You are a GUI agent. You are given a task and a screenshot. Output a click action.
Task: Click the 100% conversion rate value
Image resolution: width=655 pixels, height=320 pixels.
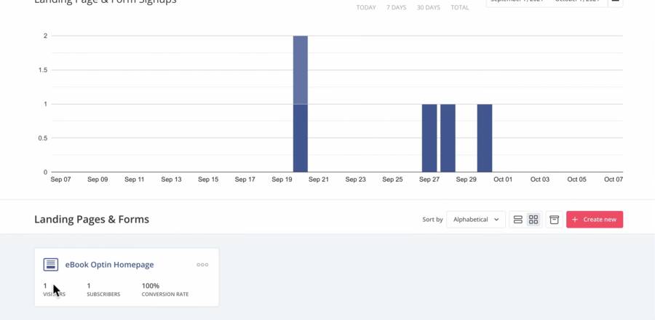pyautogui.click(x=151, y=286)
